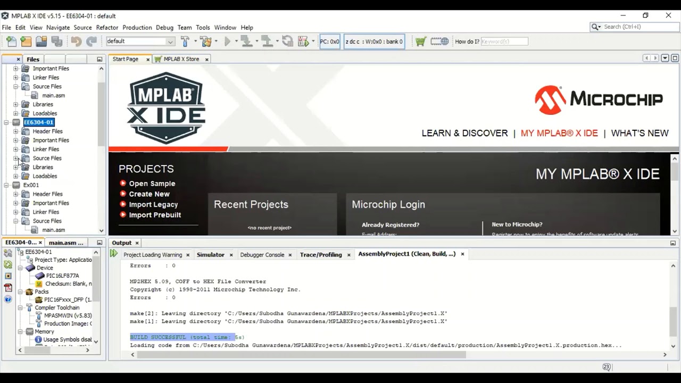Click Read Device Memory upload icon

click(267, 41)
